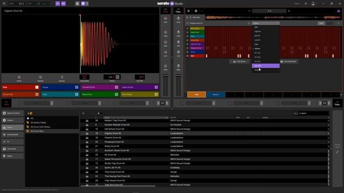Screen dimensions: 344x193
Task: Open the third FX slot dropdown arrow
Action: click(147, 103)
